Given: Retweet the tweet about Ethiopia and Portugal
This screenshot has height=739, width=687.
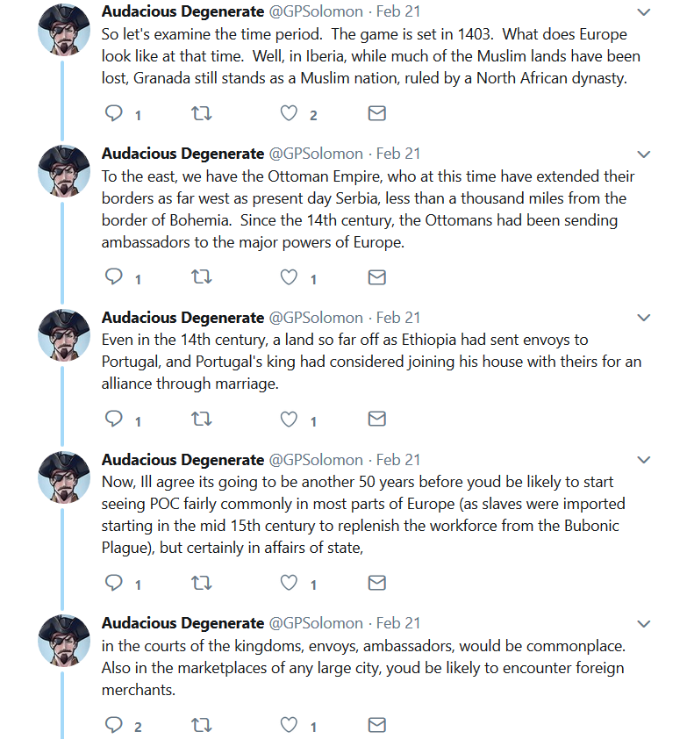Looking at the screenshot, I should (x=201, y=419).
